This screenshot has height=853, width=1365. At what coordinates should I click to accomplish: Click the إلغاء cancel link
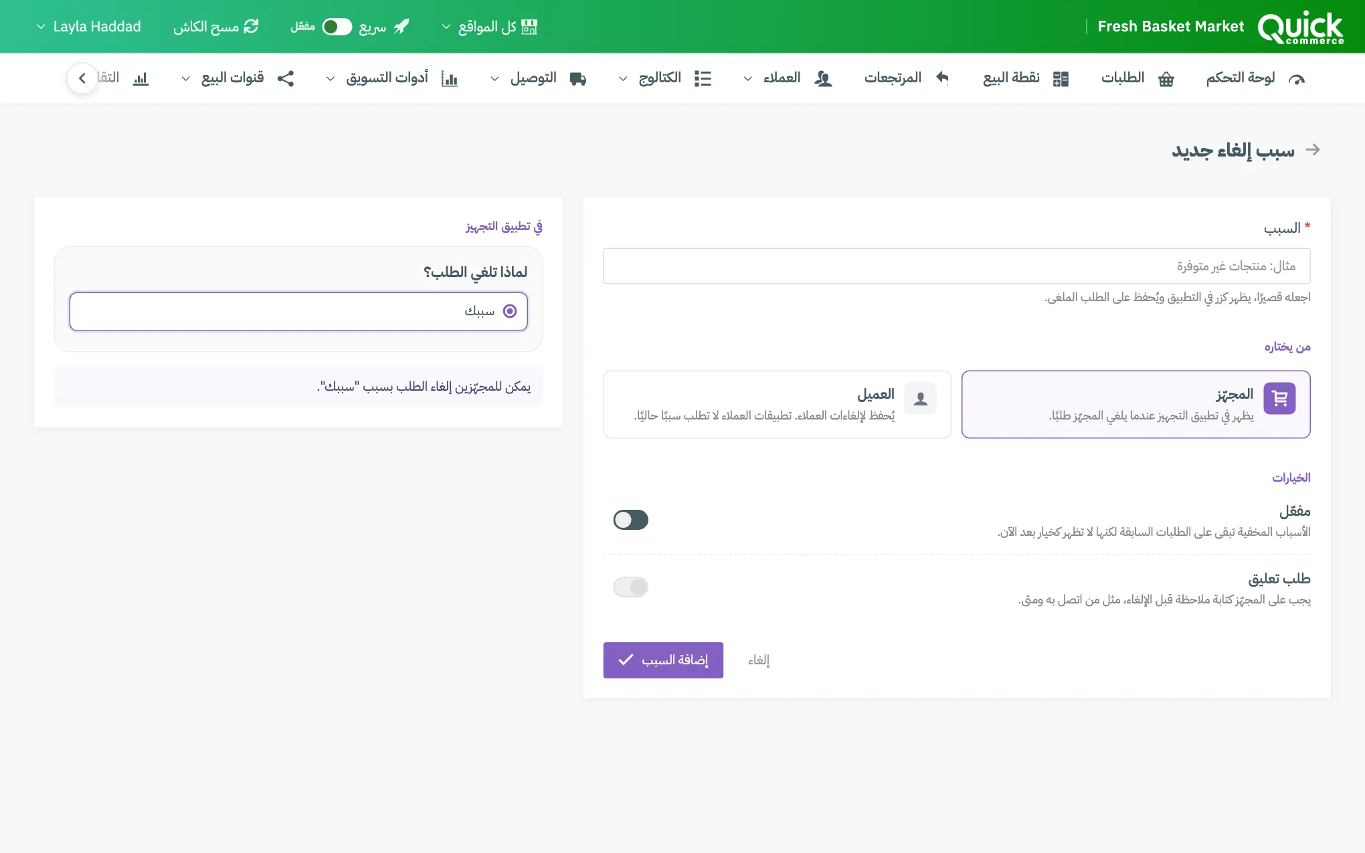tap(759, 660)
